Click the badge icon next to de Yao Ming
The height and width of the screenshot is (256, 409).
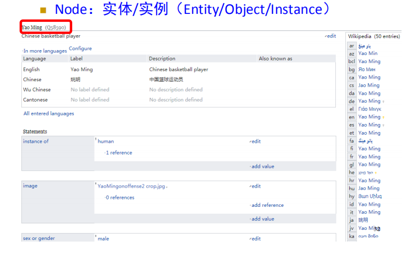[x=383, y=102]
